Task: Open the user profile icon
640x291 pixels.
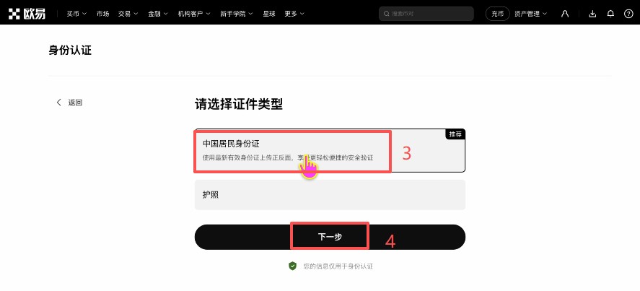Action: click(x=565, y=14)
